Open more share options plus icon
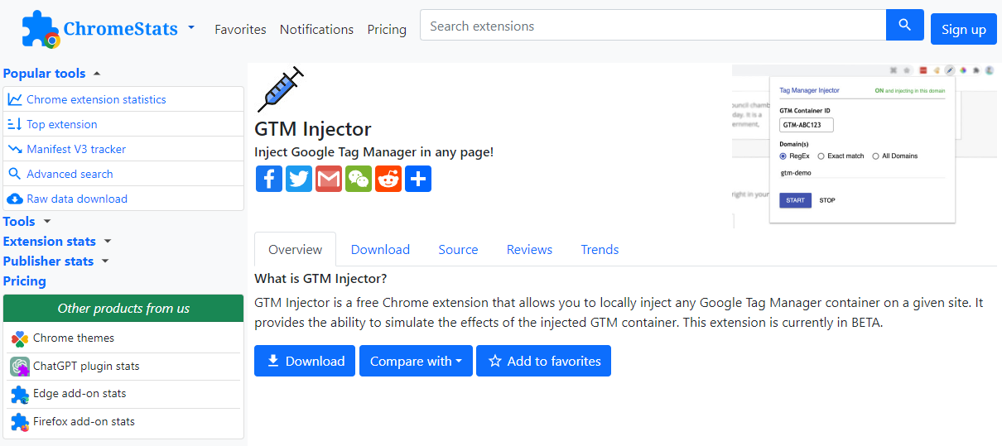Image resolution: width=1002 pixels, height=446 pixels. [418, 179]
